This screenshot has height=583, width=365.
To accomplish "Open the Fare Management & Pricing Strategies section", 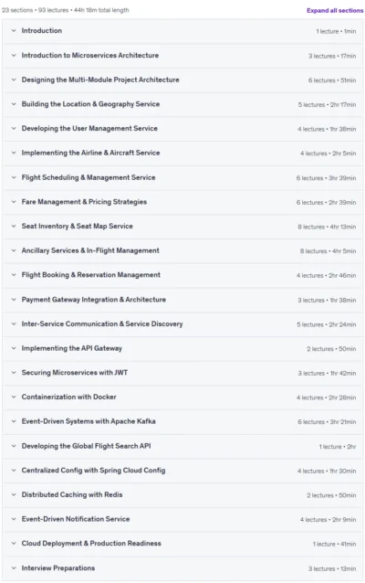I will click(182, 202).
